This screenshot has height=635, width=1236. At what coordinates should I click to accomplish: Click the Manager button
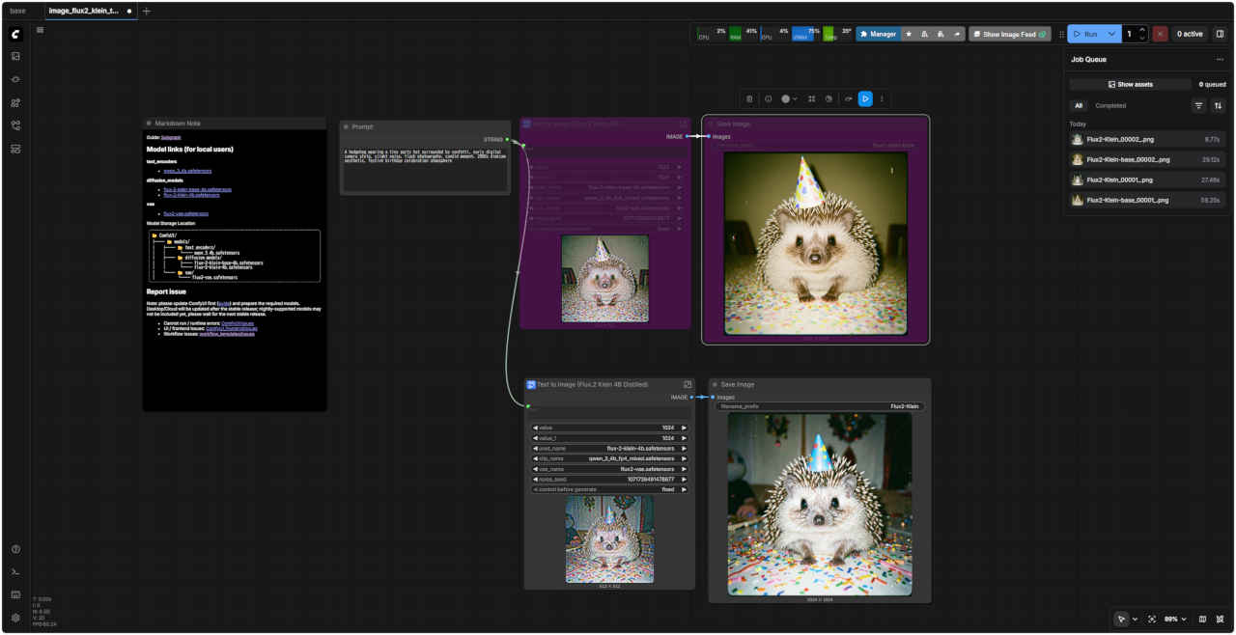(x=878, y=34)
